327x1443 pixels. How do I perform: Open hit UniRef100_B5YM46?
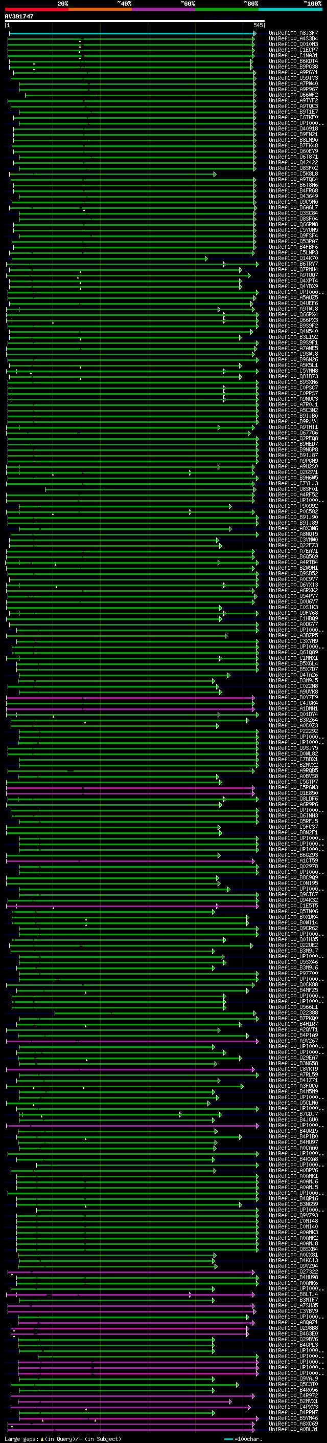click(x=293, y=1418)
